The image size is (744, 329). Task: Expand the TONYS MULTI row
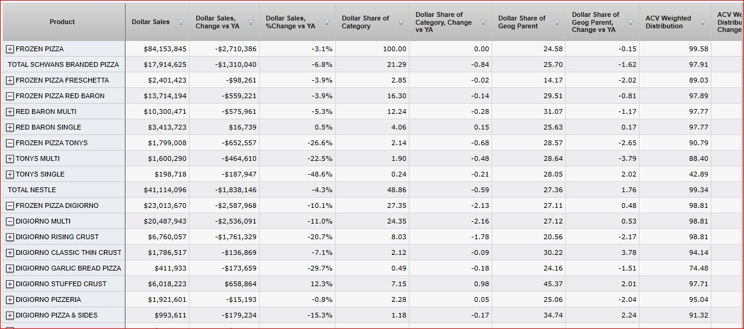[x=10, y=158]
